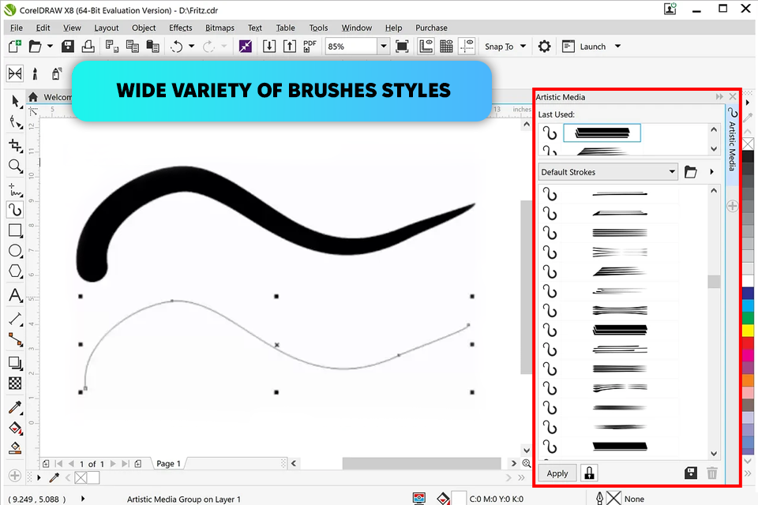Open the Launch dropdown arrow
758x505 pixels.
click(x=617, y=47)
